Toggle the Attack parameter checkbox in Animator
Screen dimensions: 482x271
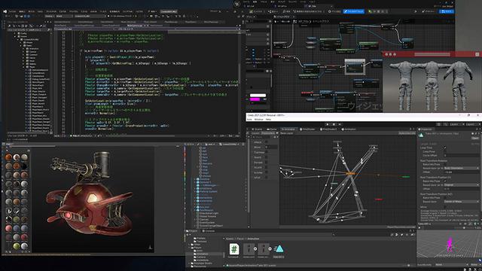click(266, 142)
